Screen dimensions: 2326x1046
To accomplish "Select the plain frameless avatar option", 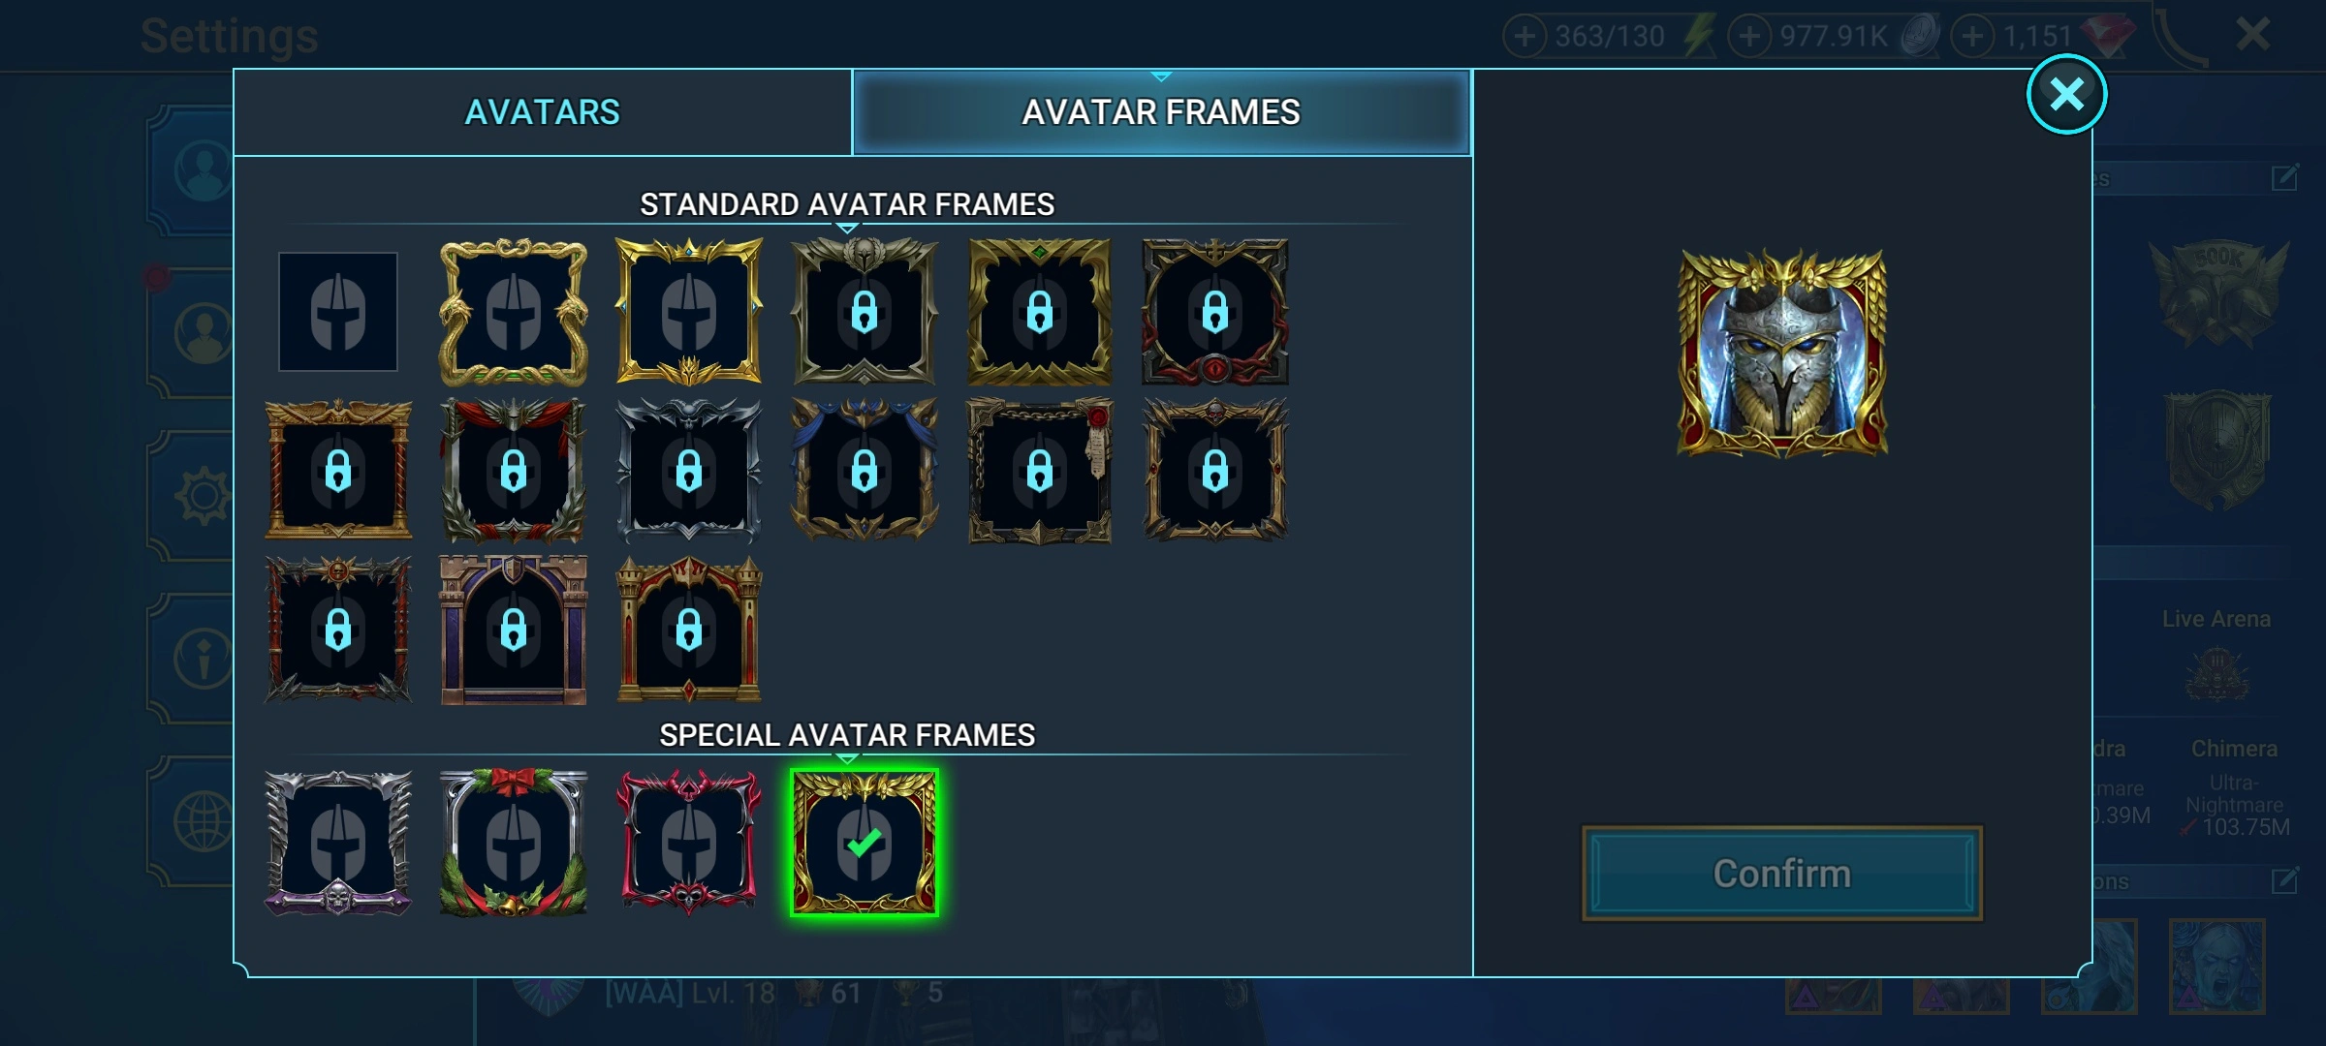I will click(x=338, y=312).
